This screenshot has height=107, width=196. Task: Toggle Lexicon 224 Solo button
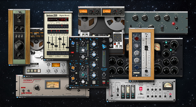pyautogui.click(x=67, y=32)
